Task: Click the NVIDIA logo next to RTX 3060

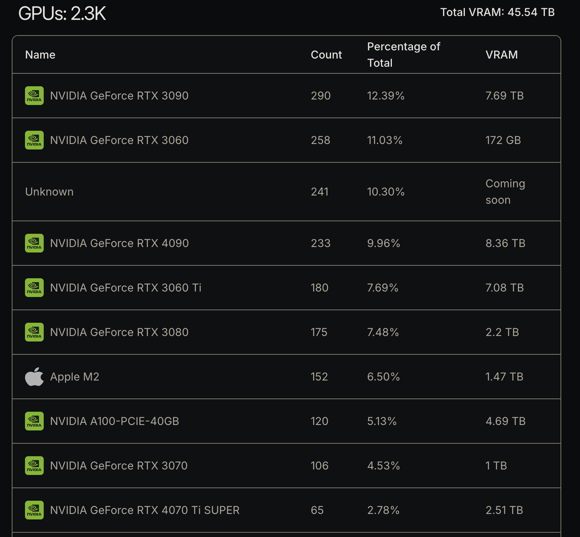Action: pyautogui.click(x=34, y=140)
